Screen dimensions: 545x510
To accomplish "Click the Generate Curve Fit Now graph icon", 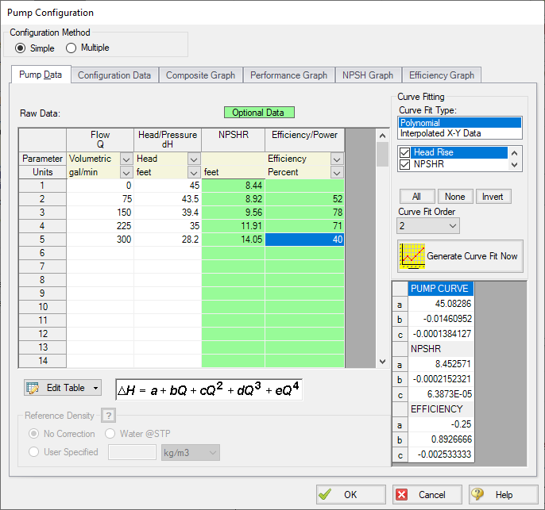I will pos(412,255).
